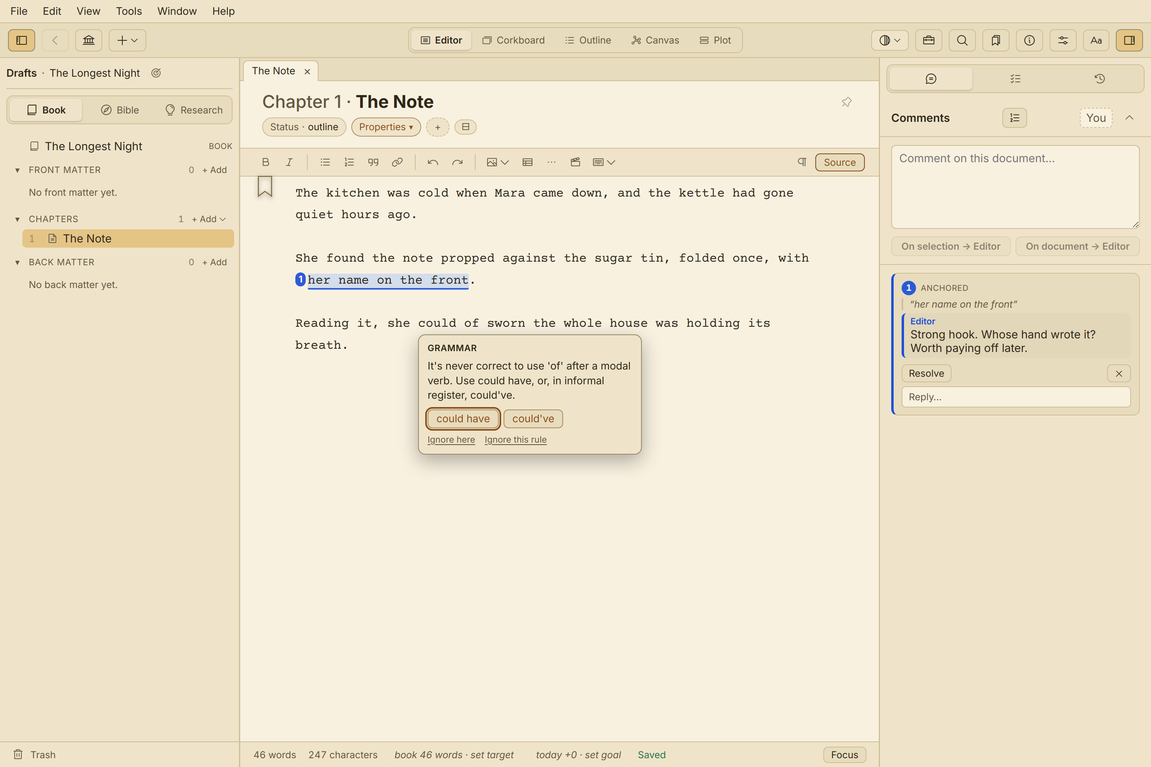
Task: Select the Bible segment
Action: coord(120,110)
